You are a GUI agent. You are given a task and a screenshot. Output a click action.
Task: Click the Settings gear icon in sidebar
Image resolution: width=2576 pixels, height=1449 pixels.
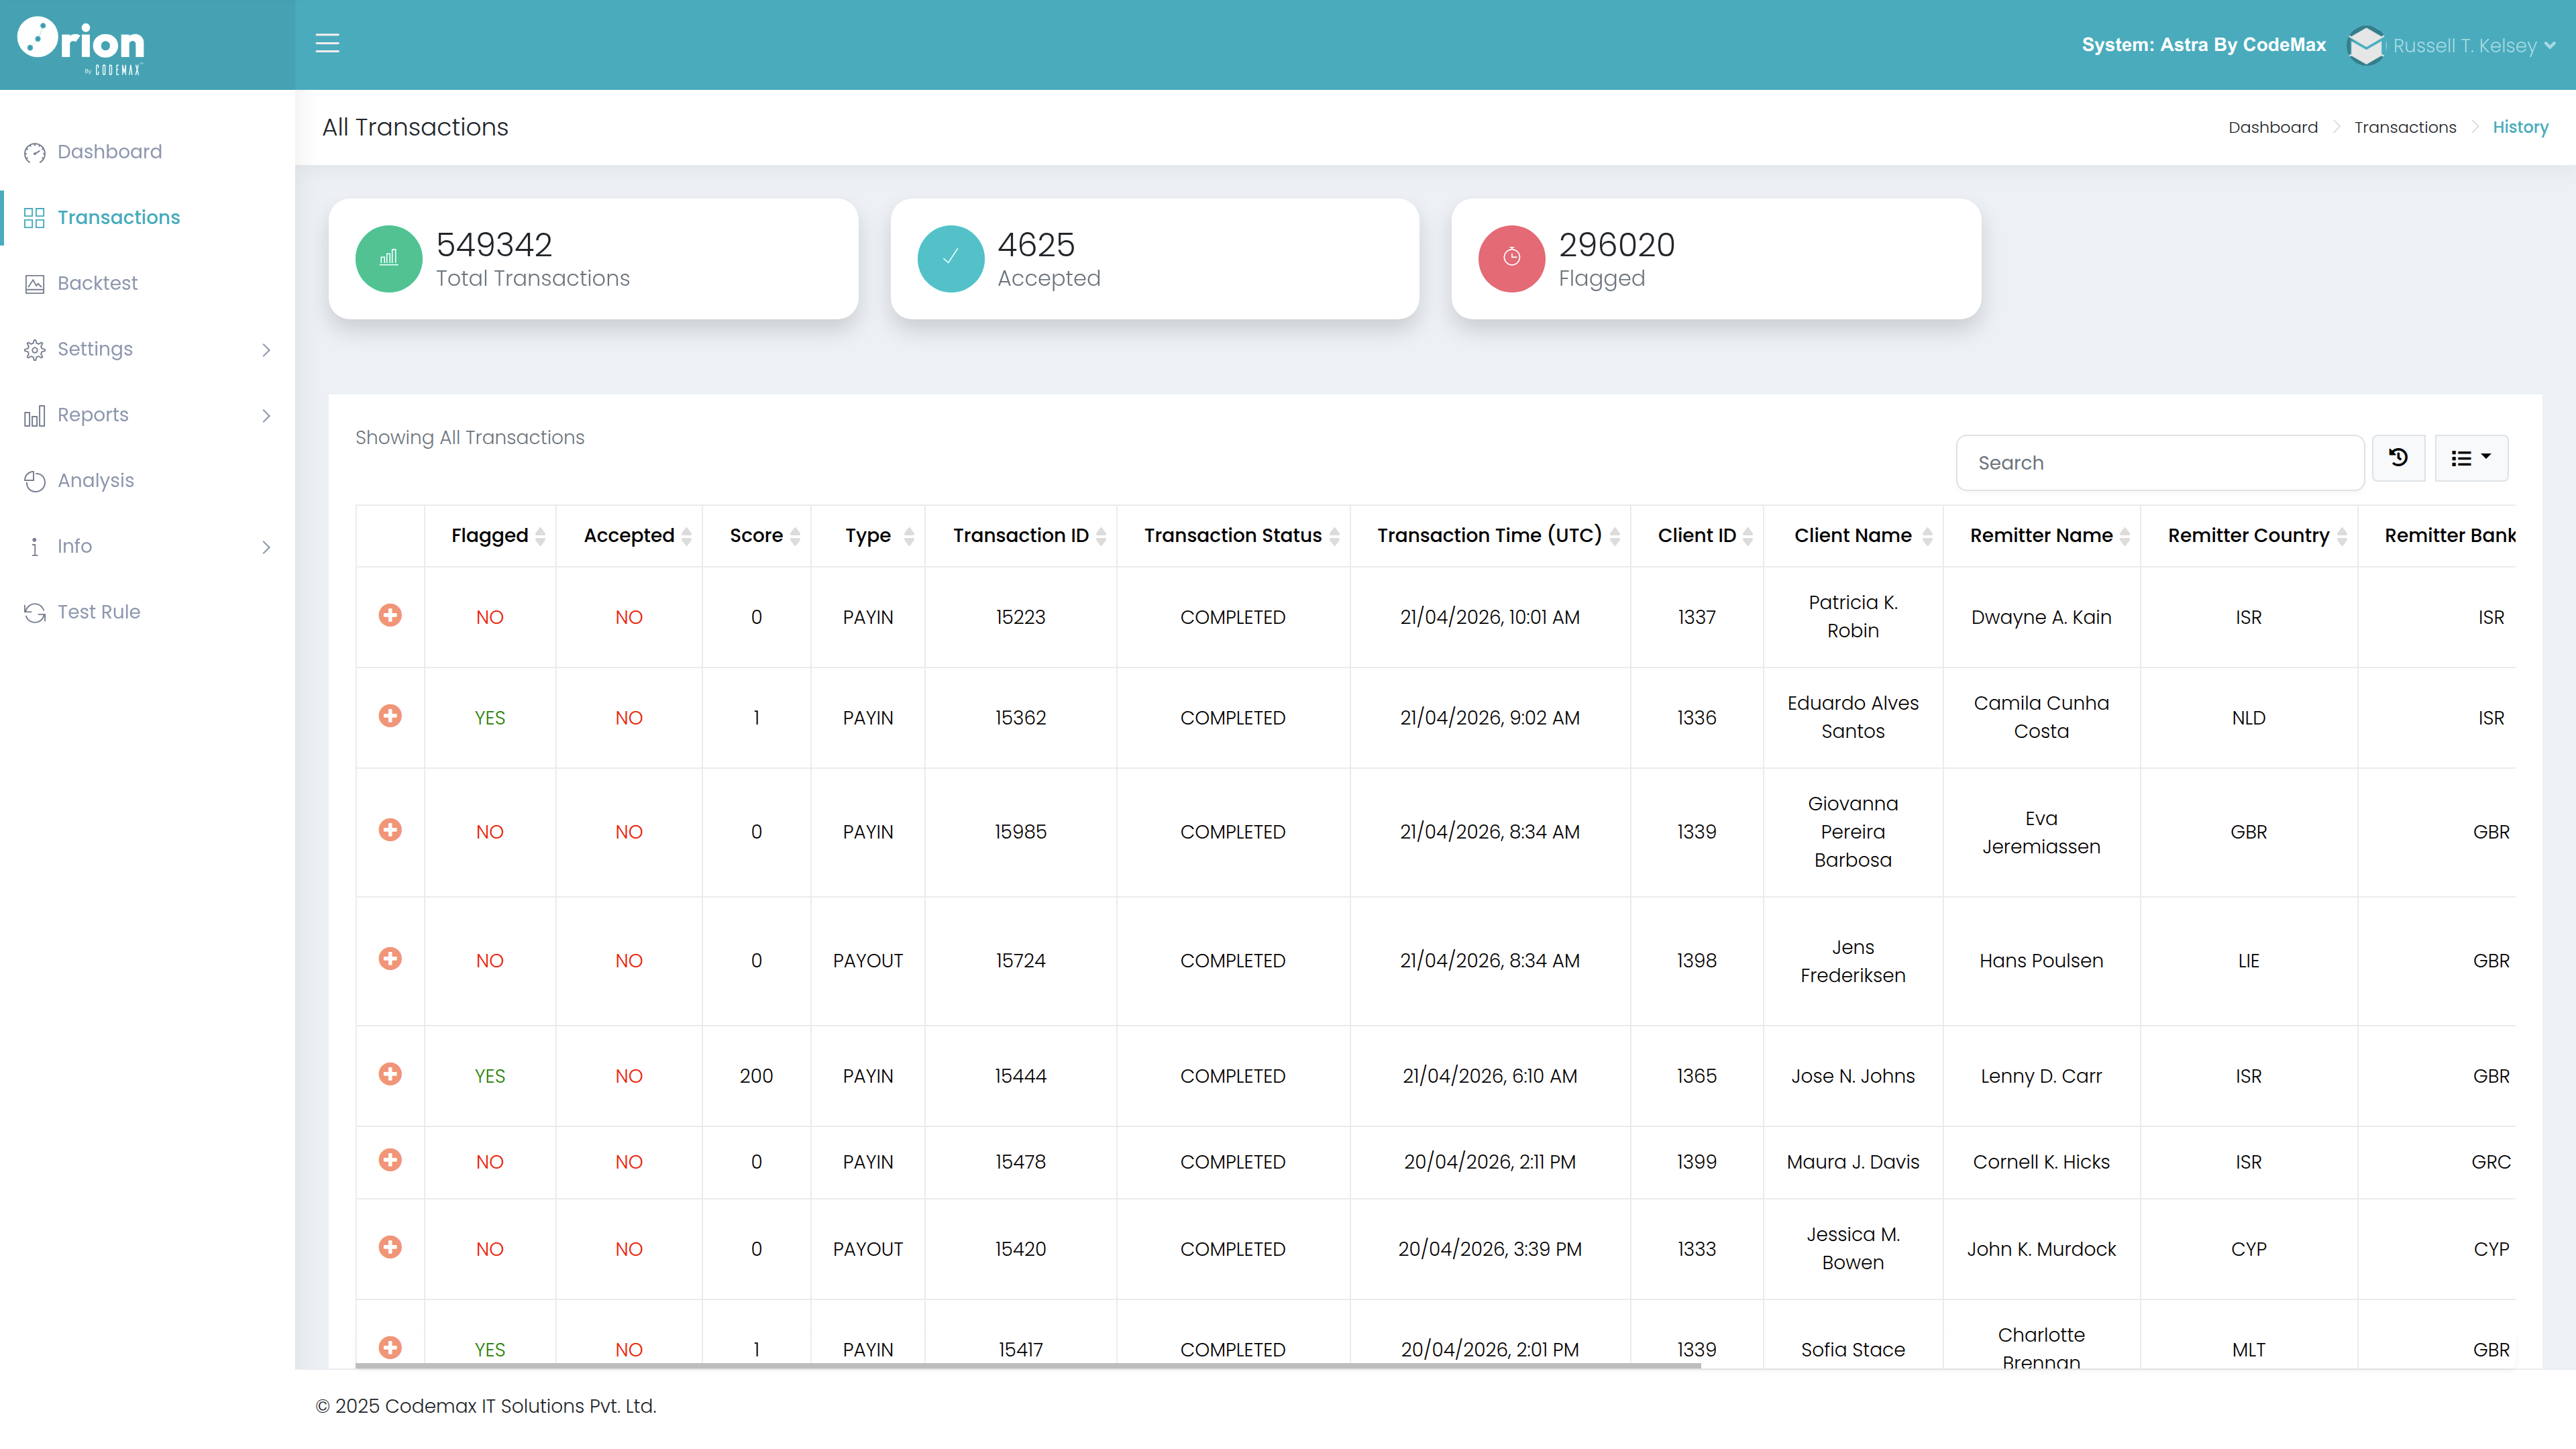[35, 350]
